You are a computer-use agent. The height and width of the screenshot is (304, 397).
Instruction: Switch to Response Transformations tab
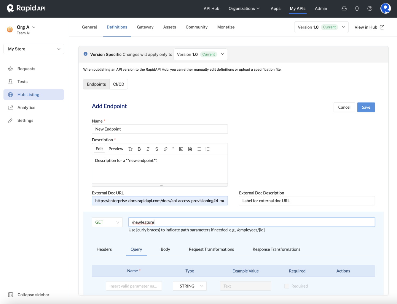pyautogui.click(x=276, y=249)
